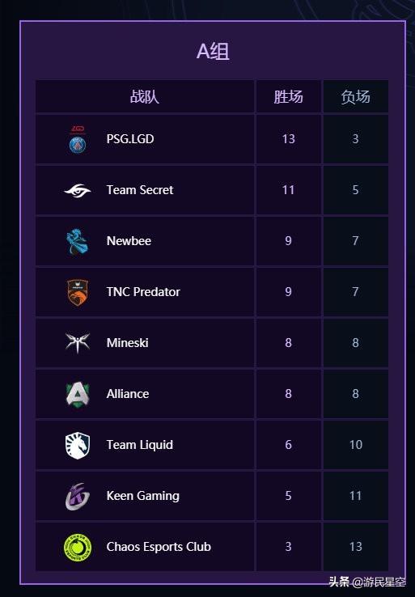Click the Chaos Esports Club name
Viewport: 415px width, 597px height.
pos(159,547)
